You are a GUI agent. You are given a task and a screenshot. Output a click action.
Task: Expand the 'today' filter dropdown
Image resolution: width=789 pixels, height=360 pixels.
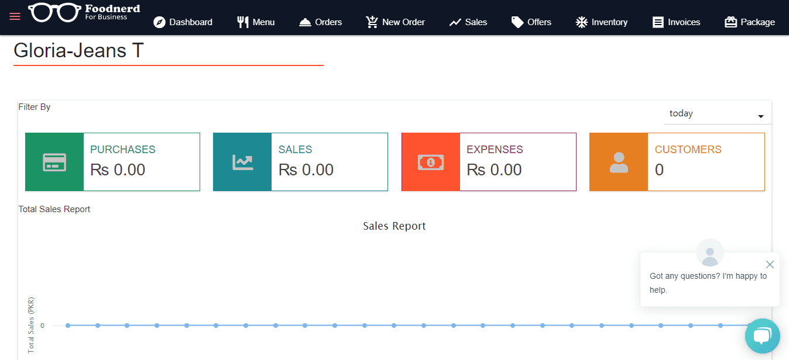[x=718, y=114]
